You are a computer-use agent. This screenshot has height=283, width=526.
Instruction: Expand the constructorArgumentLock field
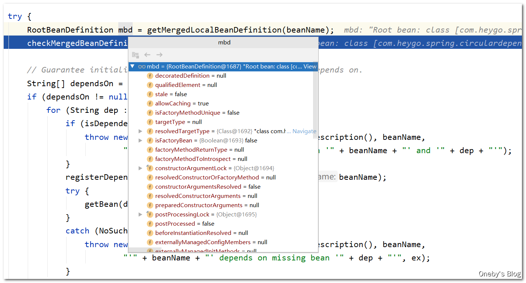click(140, 168)
